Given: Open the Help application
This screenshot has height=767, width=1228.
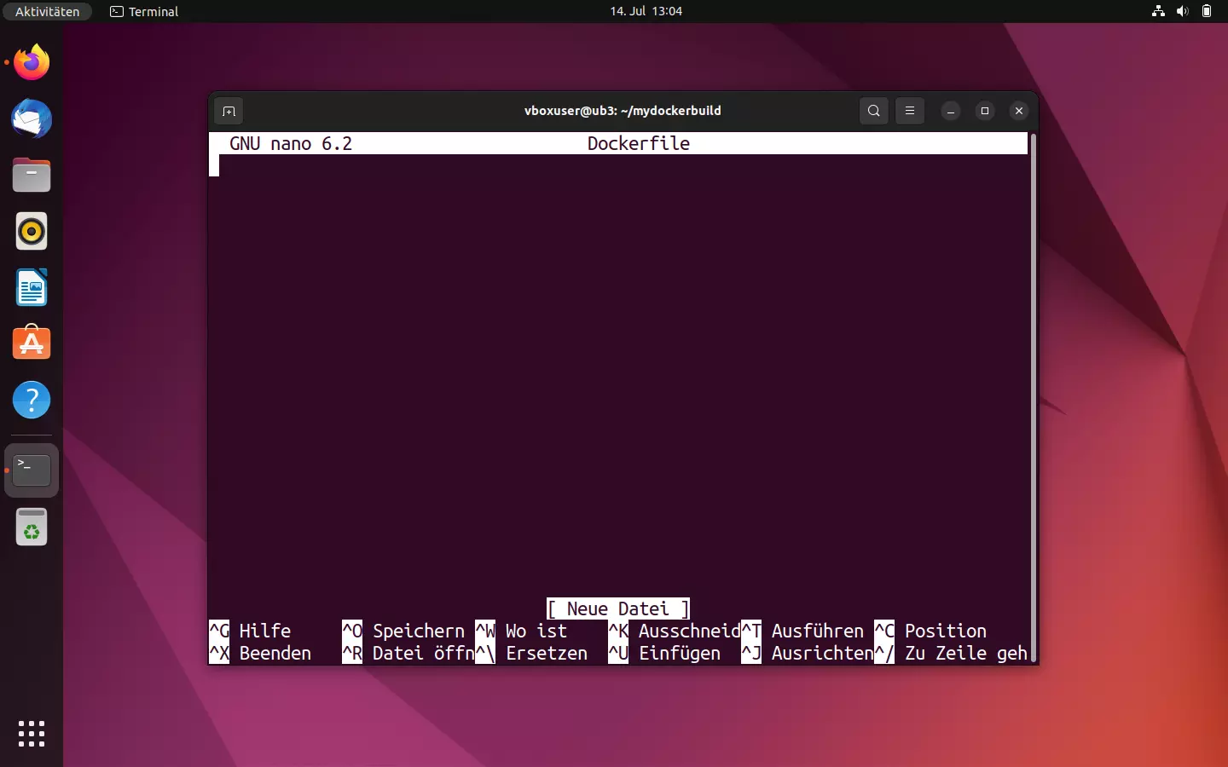Looking at the screenshot, I should coord(31,400).
